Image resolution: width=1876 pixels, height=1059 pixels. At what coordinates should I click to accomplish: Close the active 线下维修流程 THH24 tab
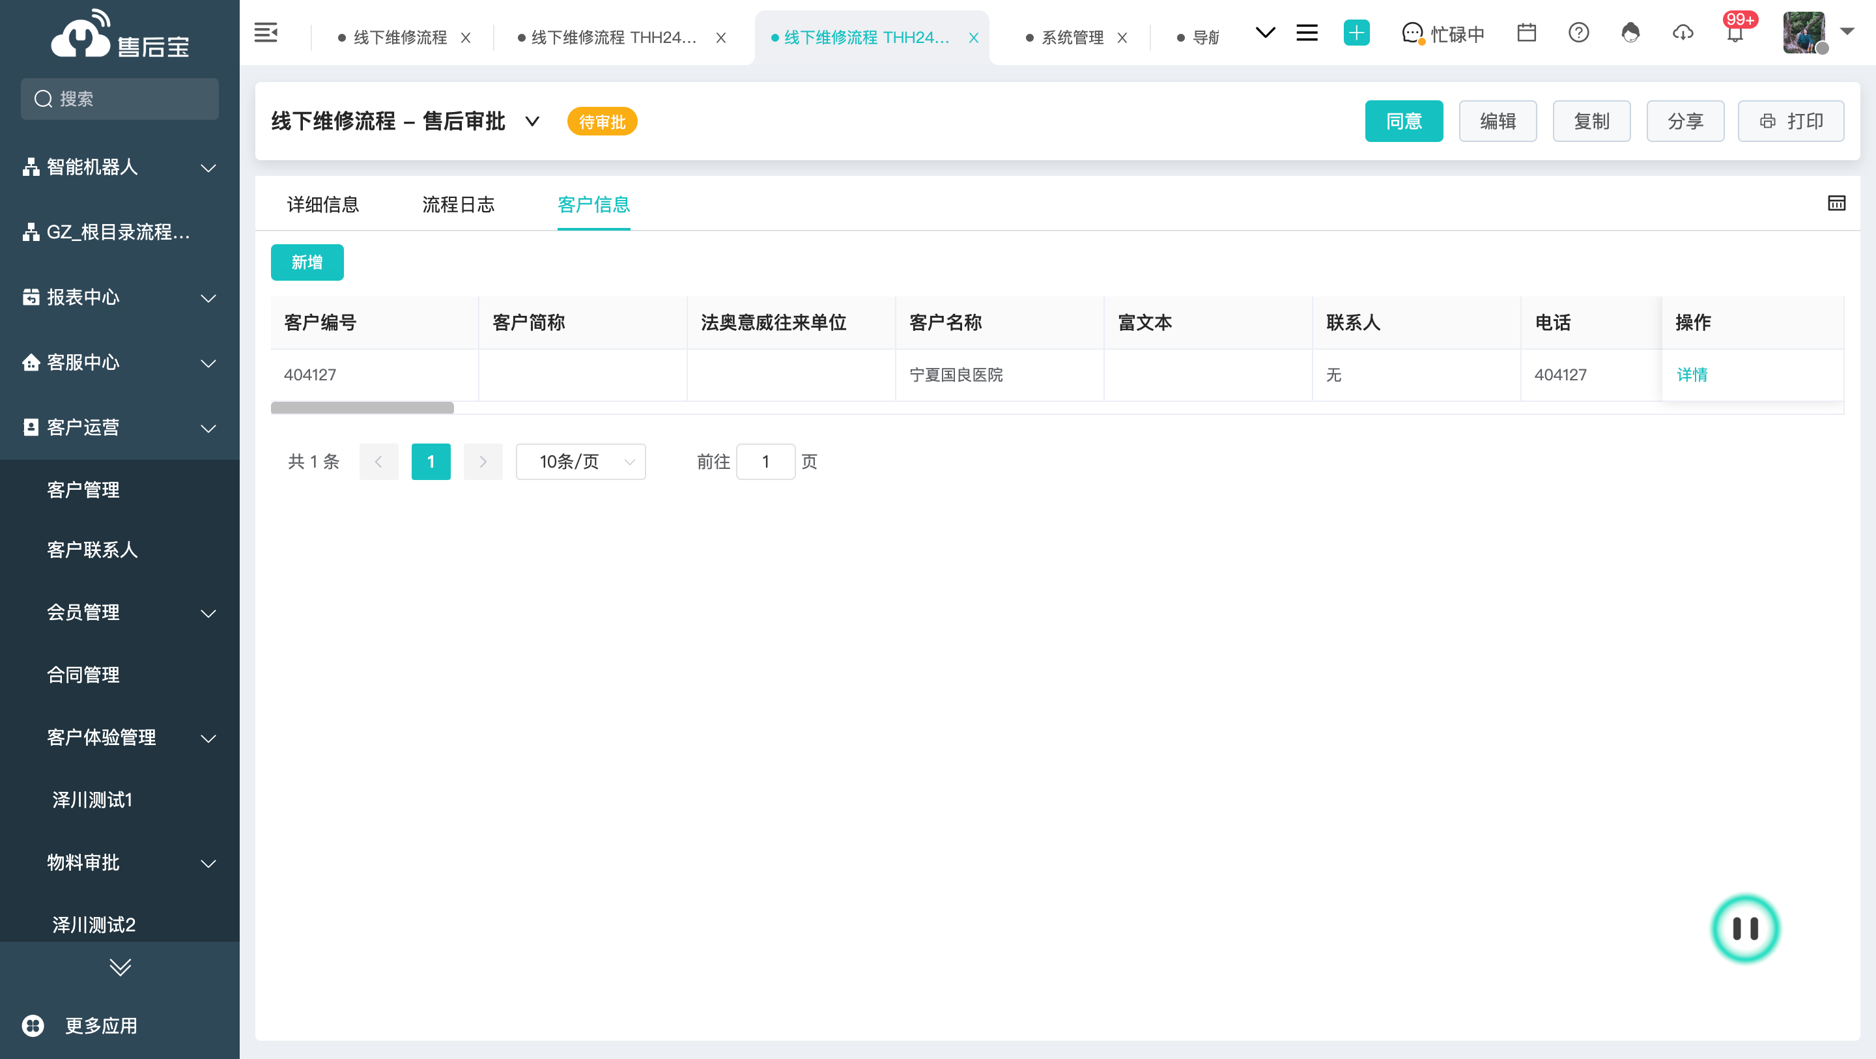[973, 38]
